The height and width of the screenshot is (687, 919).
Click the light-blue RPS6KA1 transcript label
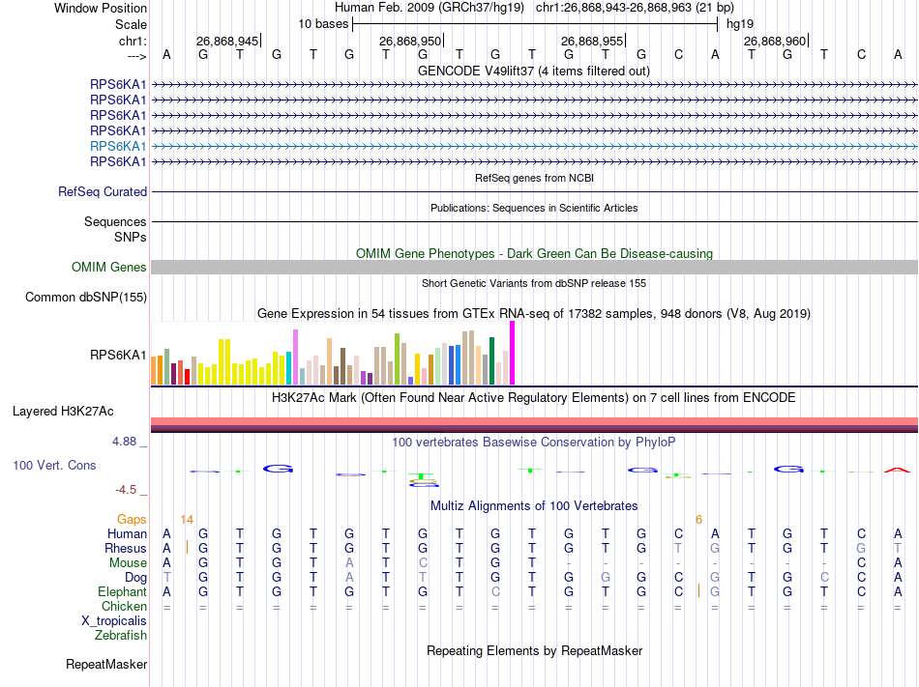tap(118, 146)
